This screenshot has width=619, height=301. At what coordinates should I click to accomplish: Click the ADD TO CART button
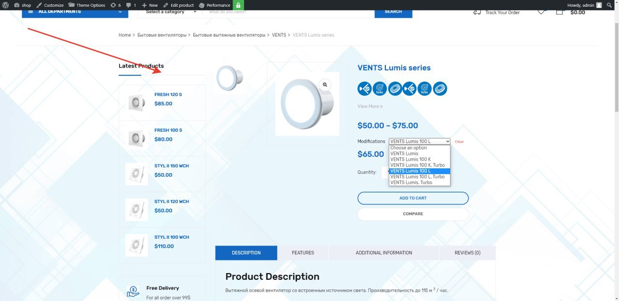[413, 198]
